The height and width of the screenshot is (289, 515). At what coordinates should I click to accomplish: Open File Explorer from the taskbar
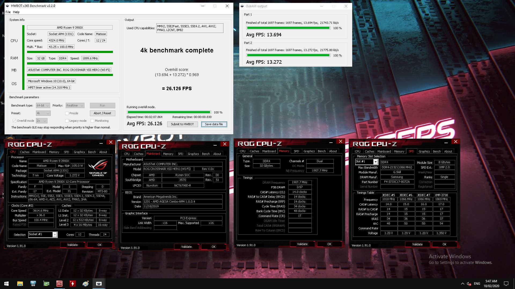[x=20, y=284]
